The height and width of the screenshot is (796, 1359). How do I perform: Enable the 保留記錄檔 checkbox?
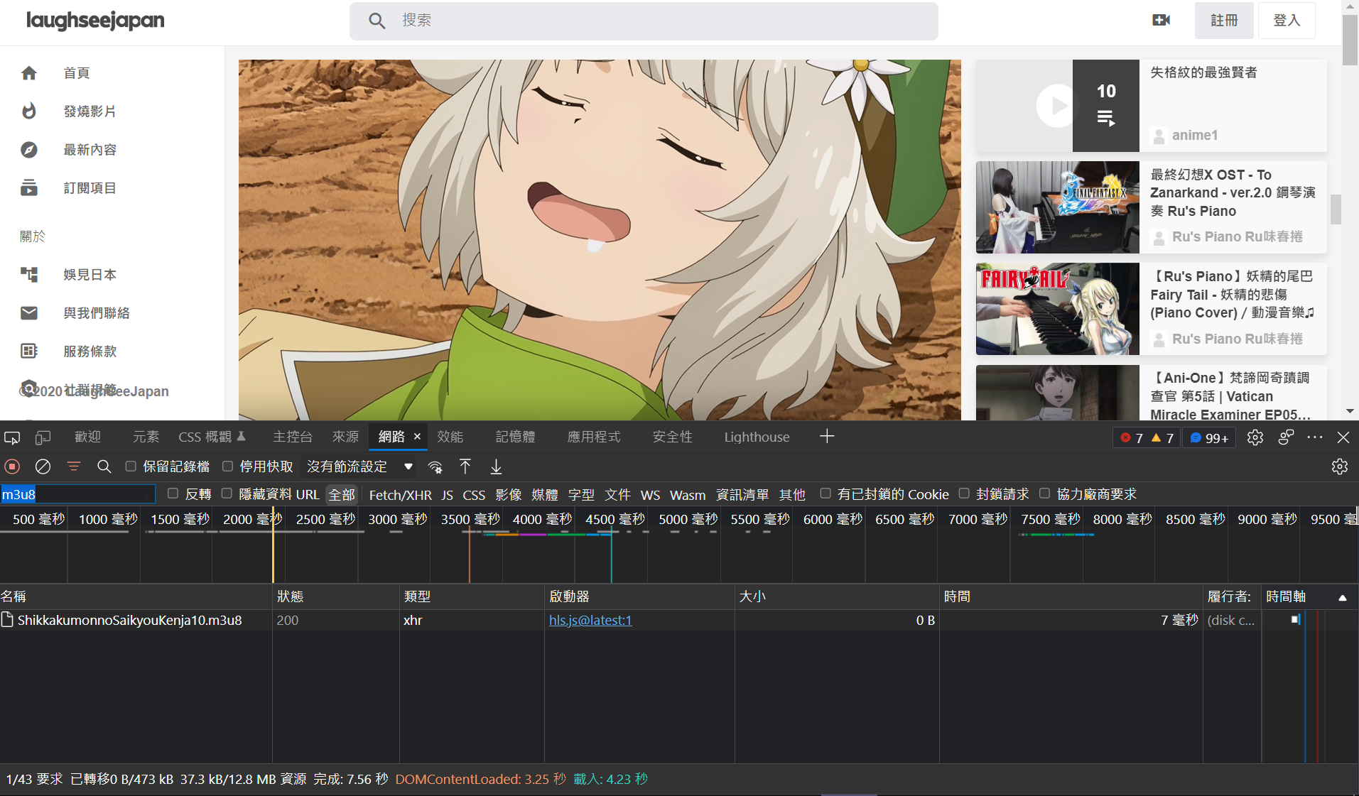tap(131, 467)
